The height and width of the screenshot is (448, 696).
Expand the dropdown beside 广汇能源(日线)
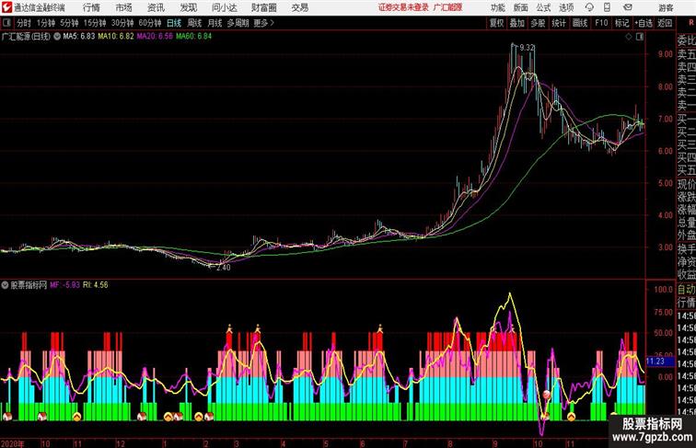[x=57, y=37]
